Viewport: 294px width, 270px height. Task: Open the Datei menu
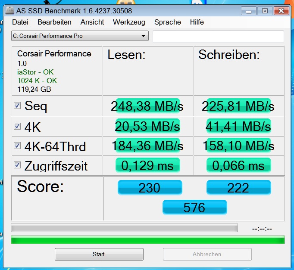(20, 22)
